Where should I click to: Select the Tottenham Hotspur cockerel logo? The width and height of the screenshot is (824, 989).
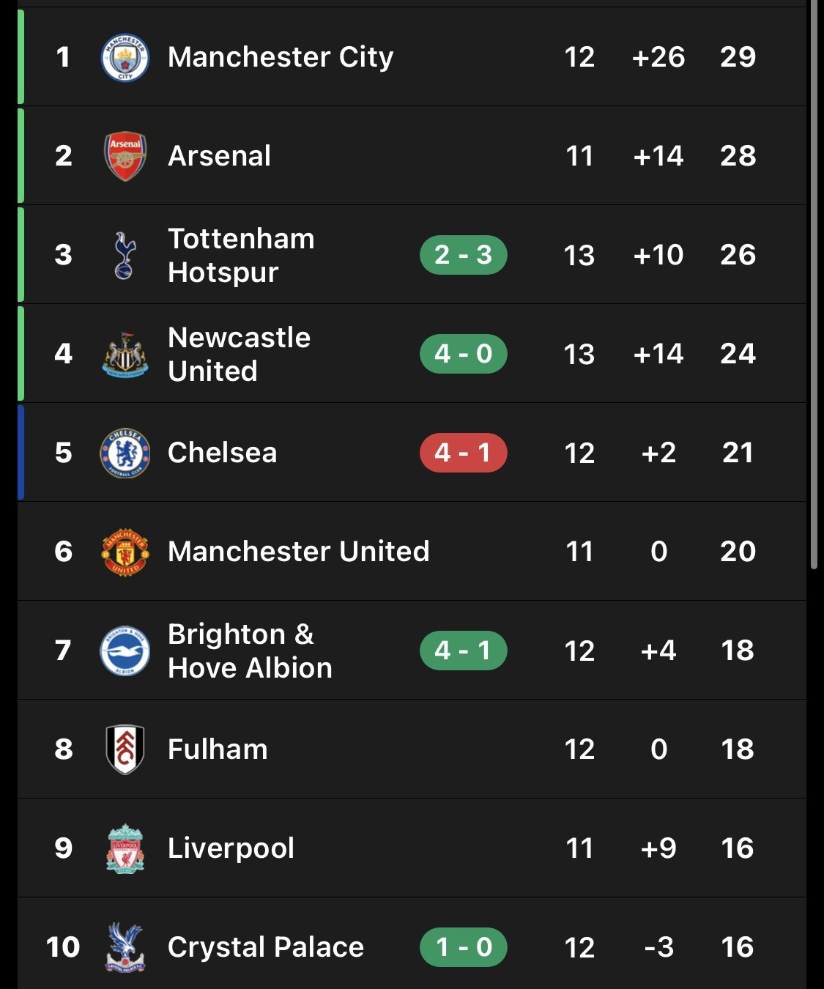click(125, 255)
